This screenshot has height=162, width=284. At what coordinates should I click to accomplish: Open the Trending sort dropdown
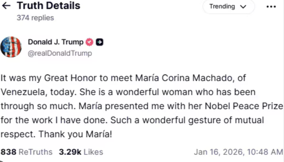tap(228, 6)
